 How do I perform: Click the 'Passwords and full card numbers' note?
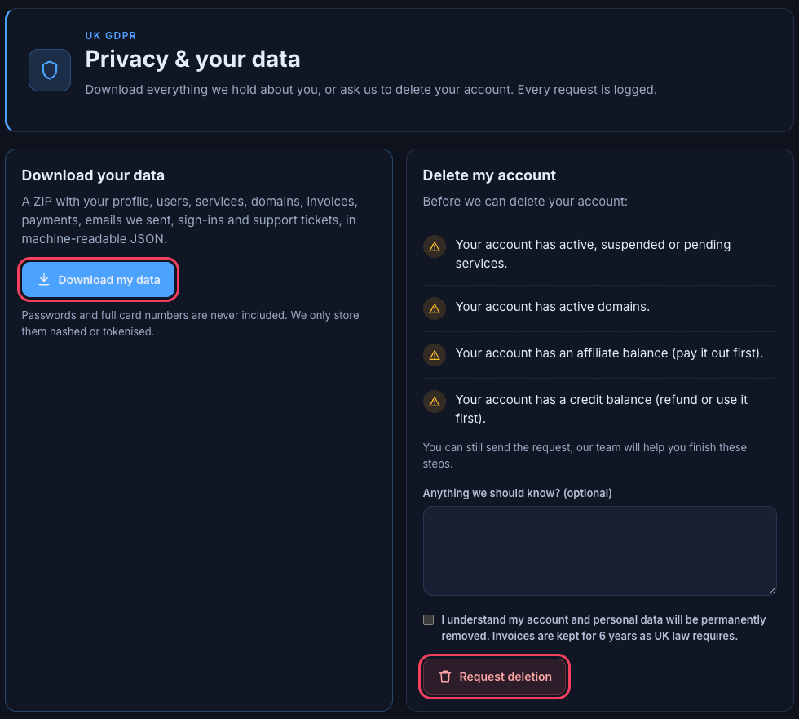click(190, 323)
